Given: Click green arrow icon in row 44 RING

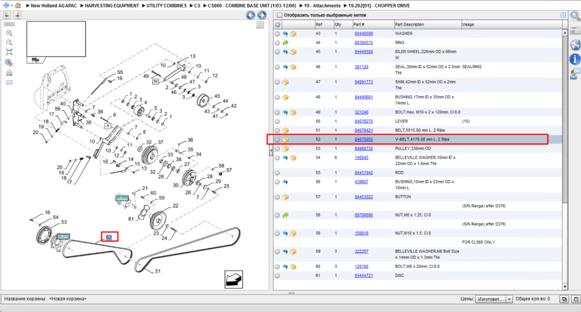Looking at the screenshot, I should tap(285, 42).
